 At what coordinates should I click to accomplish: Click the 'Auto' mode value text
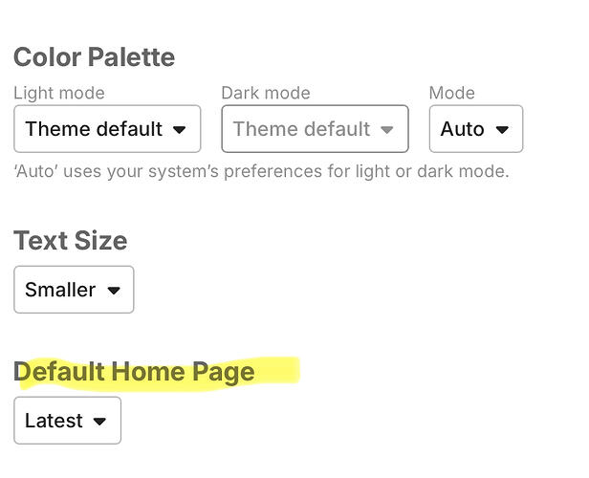462,129
